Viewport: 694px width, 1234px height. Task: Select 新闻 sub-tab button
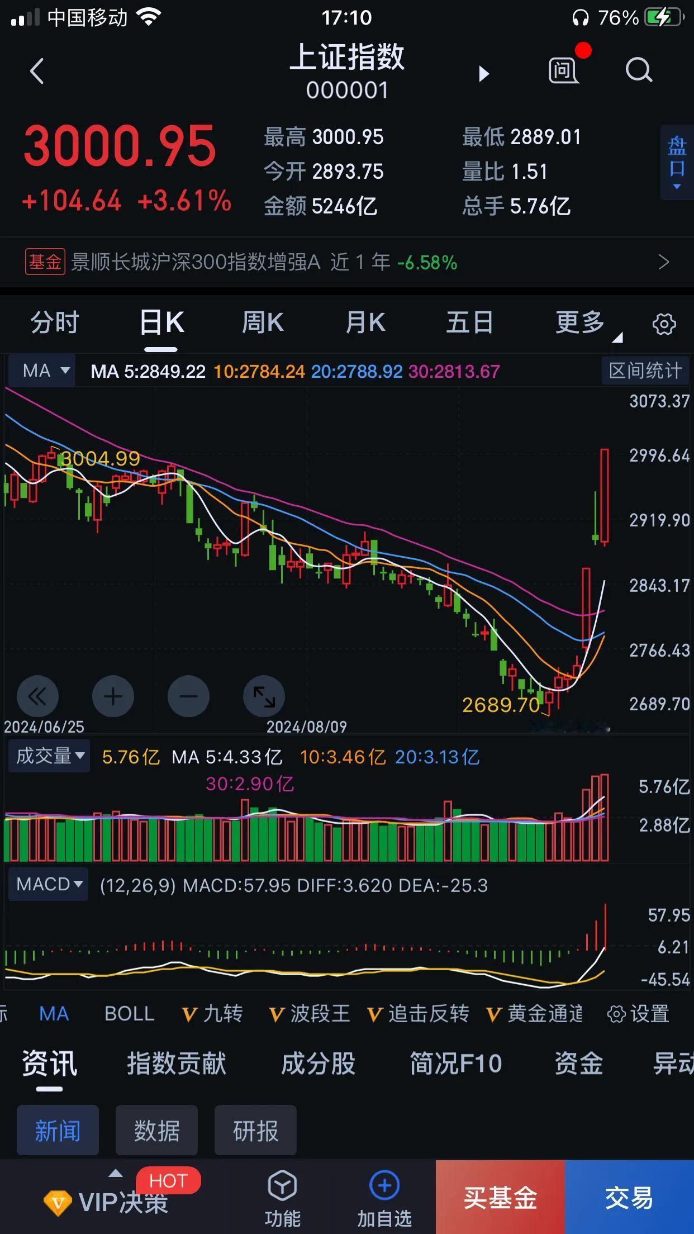click(x=58, y=1130)
